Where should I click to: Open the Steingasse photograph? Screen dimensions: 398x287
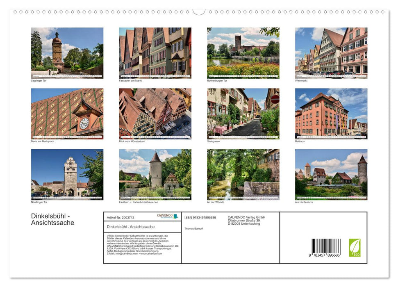[x=243, y=114]
